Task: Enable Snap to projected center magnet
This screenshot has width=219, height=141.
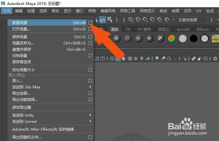Action: (153, 20)
